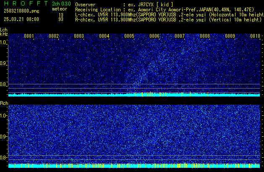Click the Lch channel label
The width and height of the screenshot is (264, 172).
click(4, 30)
